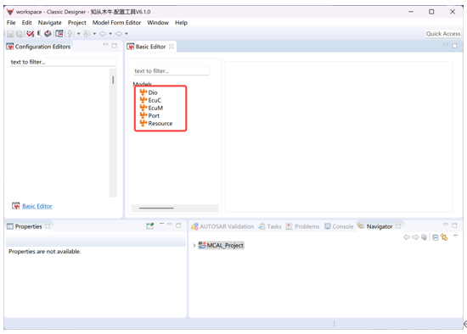Close the Basic Editor tab
The image size is (467, 334).
point(172,47)
